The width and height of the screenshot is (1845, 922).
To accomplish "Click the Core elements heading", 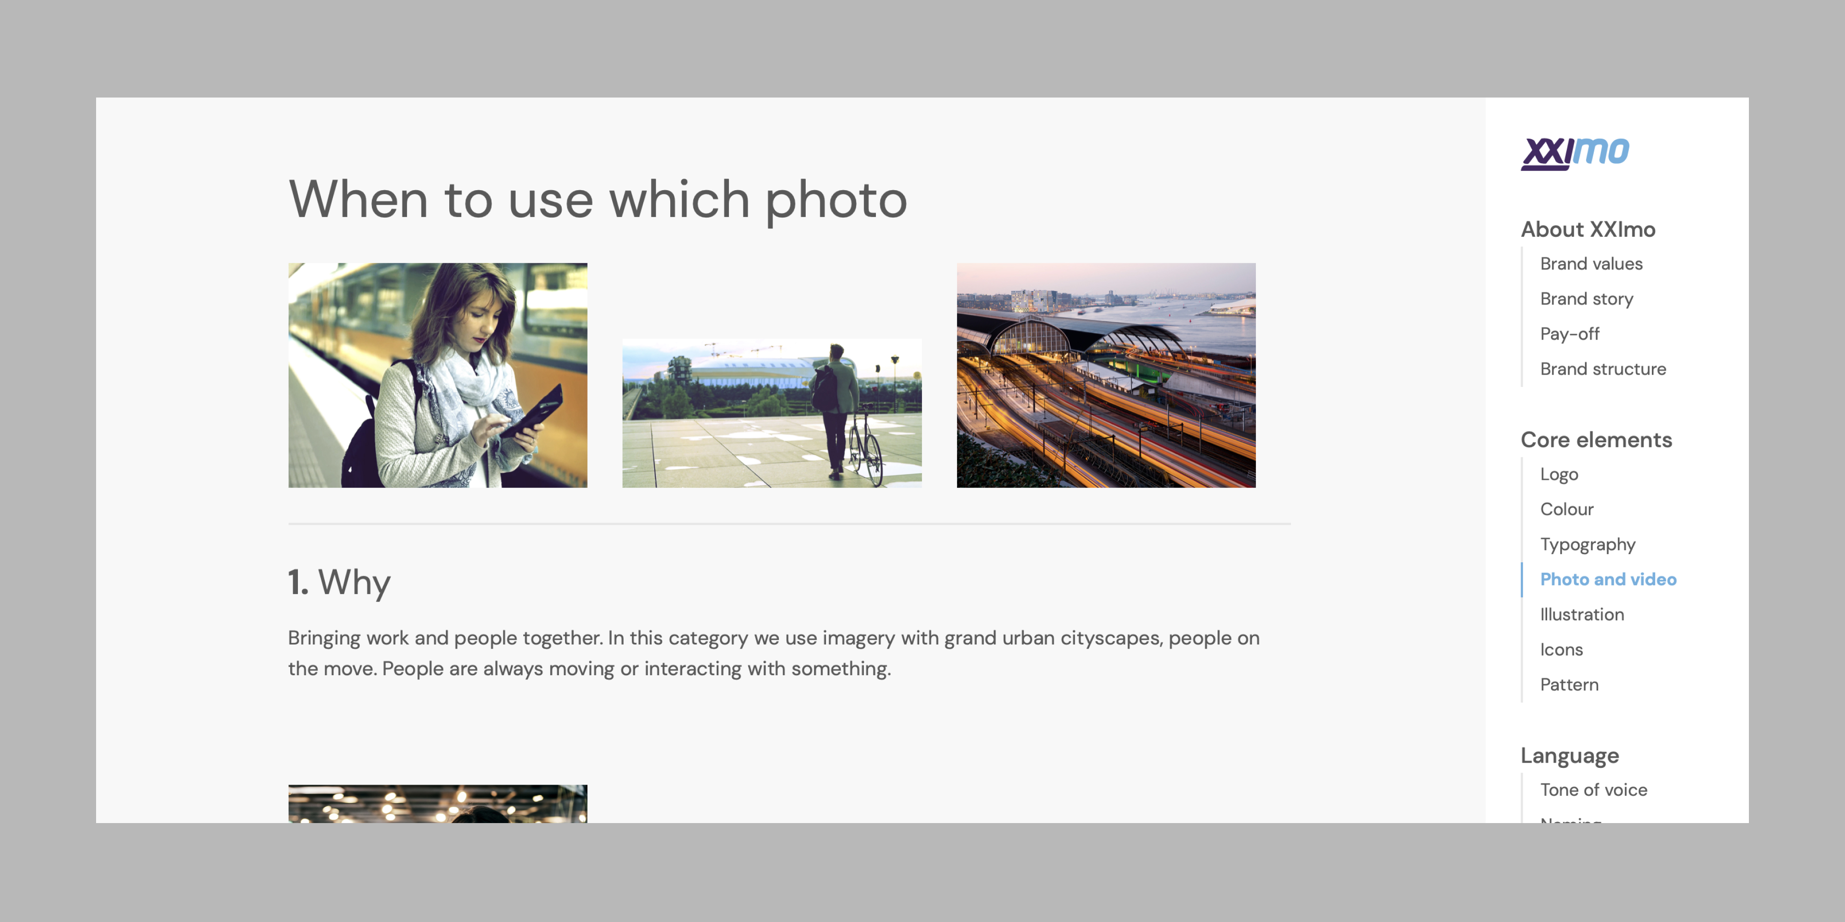I will coord(1596,439).
